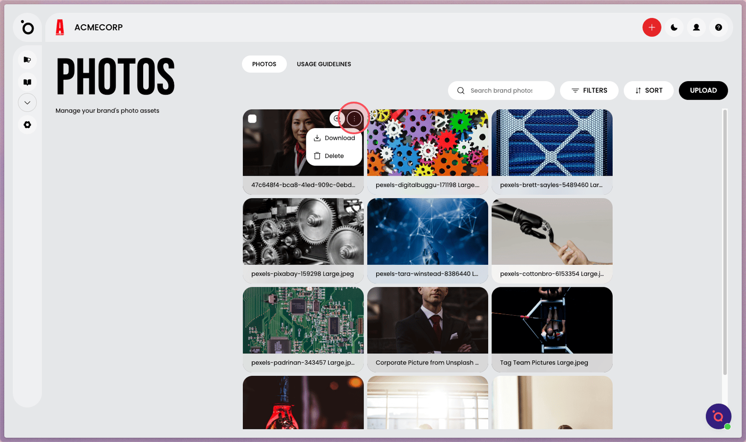This screenshot has width=746, height=442.
Task: Toggle dark mode moon icon
Action: click(x=674, y=28)
